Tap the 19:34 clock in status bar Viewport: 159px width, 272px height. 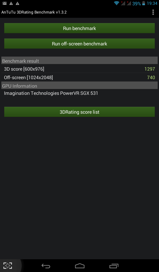tap(152, 3)
